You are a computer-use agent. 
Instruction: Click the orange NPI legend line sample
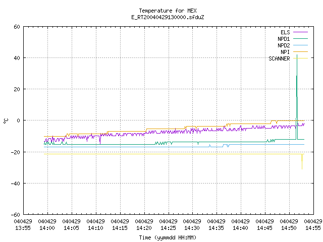(x=300, y=52)
